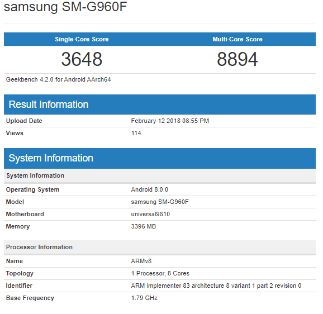Select the 'Single-Core Score' header

click(x=82, y=39)
